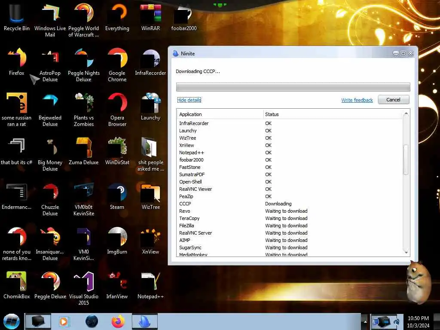Switch to Ninite taskbar button

pos(145,321)
